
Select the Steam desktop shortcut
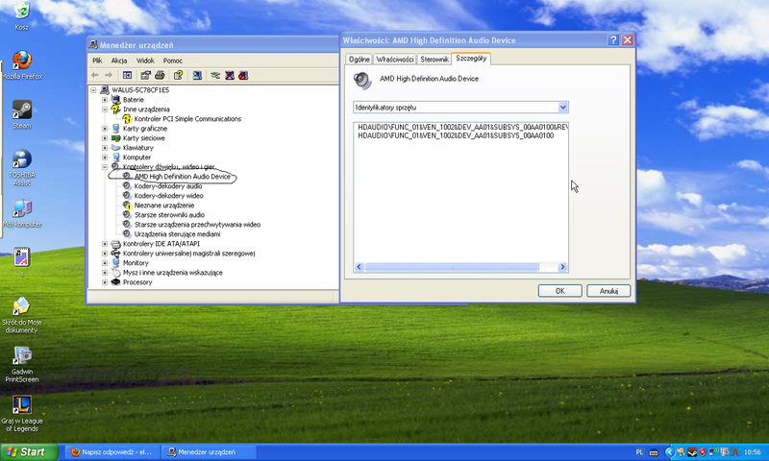point(21,114)
